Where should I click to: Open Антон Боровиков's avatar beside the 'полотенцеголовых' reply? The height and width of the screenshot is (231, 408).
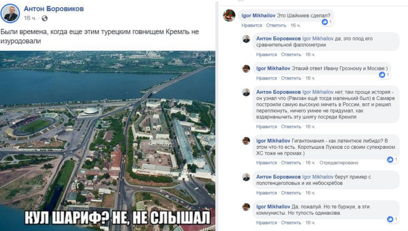tap(246, 177)
